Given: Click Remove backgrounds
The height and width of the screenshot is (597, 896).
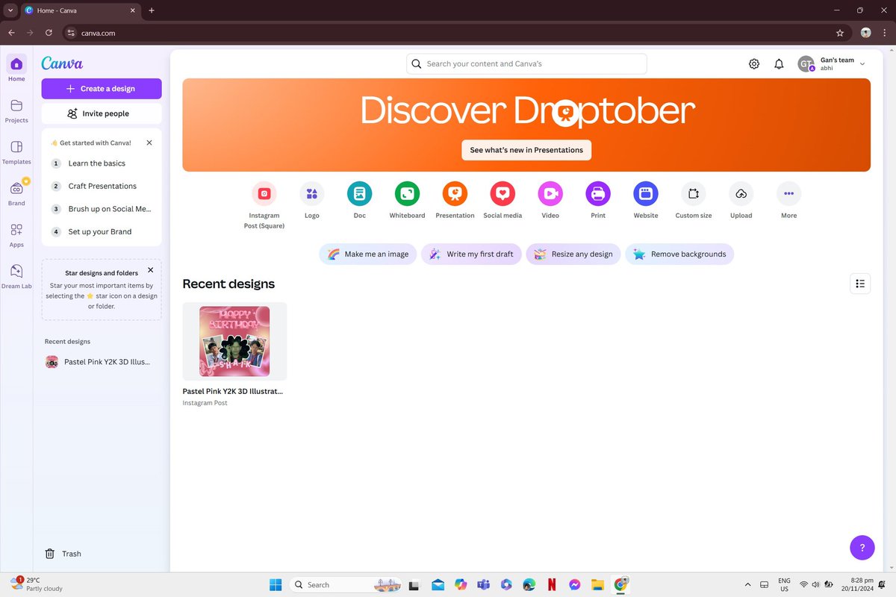Looking at the screenshot, I should point(679,254).
